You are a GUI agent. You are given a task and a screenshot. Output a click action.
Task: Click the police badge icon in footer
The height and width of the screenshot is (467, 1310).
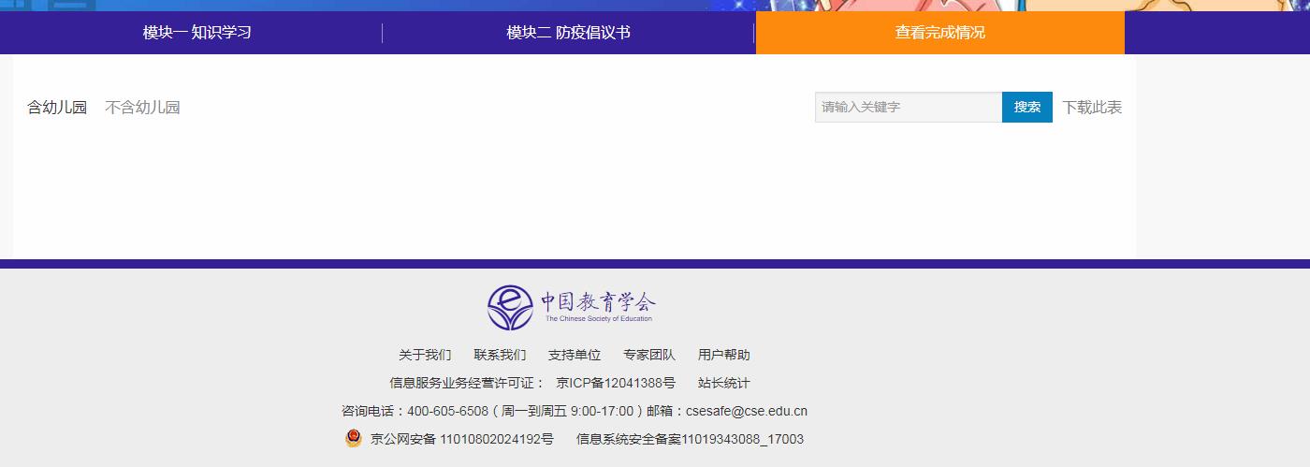click(x=353, y=438)
